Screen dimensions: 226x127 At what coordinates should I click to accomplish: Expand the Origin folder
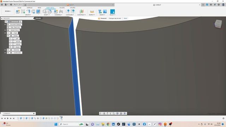[5, 33]
